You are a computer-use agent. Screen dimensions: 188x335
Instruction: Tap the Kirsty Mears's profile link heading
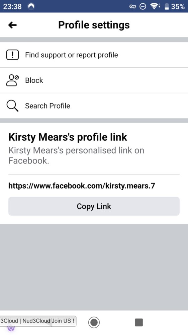pyautogui.click(x=68, y=137)
